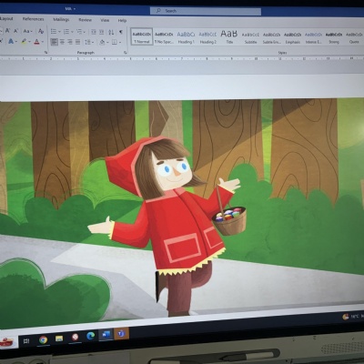Viewport: 364px width, 364px height.
Task: Open Microsoft Teams from the taskbar
Action: [121, 334]
